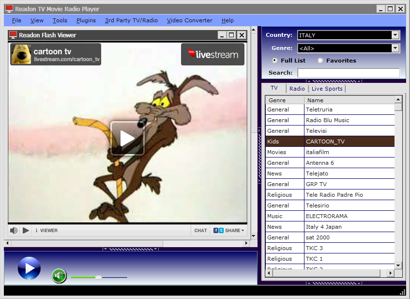Click the Search input field
The height and width of the screenshot is (299, 410).
[349, 73]
